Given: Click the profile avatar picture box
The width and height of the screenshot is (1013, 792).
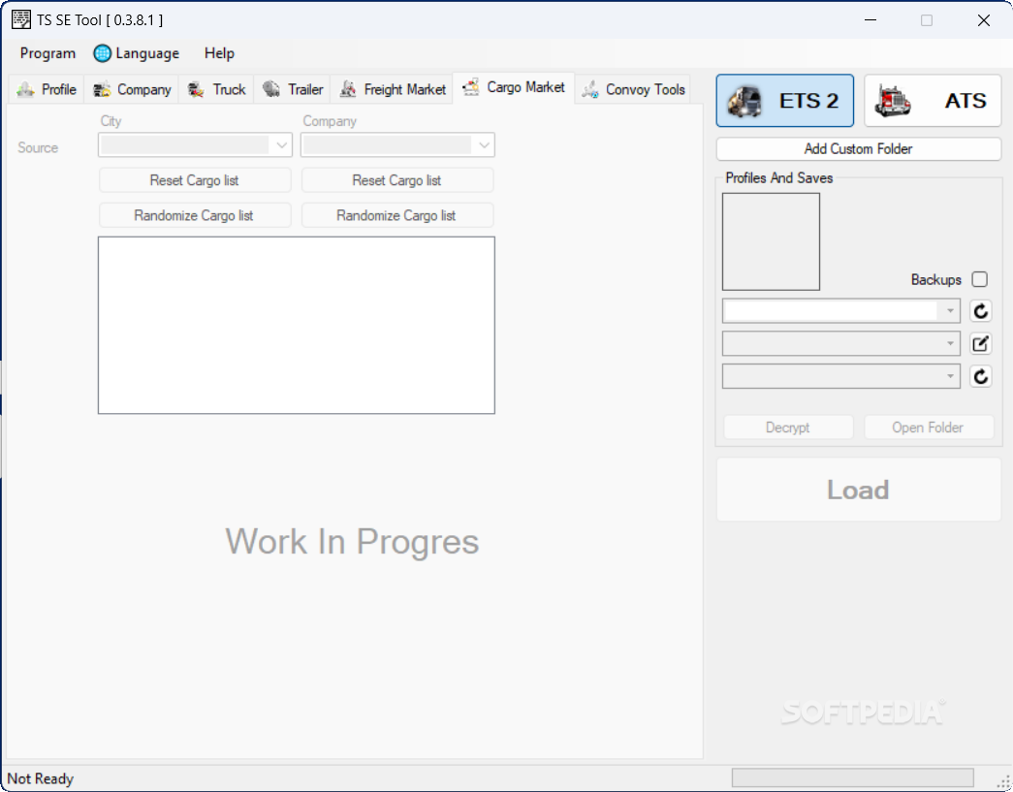Looking at the screenshot, I should coord(771,241).
